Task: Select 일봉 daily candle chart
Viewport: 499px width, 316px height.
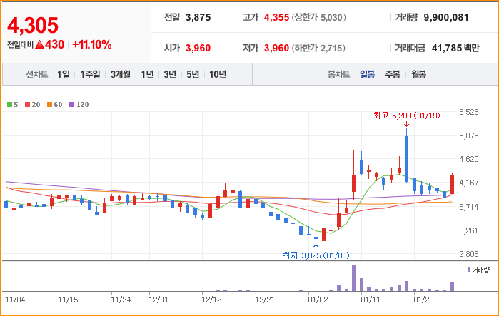Action: [367, 74]
